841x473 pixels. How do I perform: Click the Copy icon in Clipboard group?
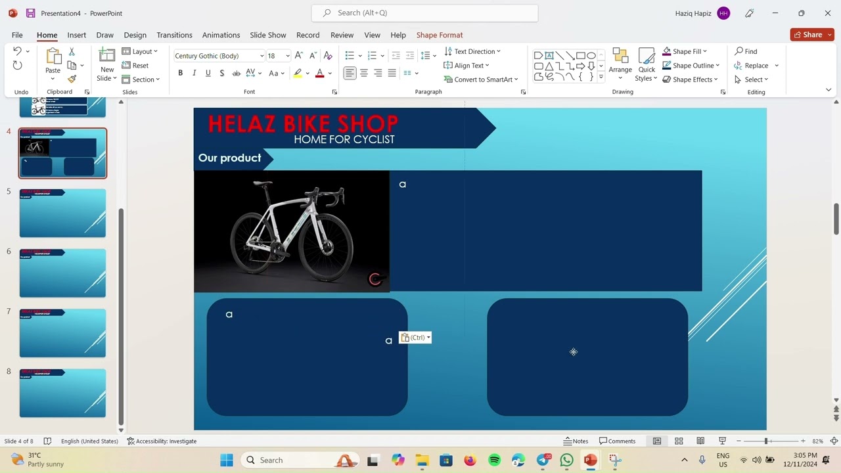[x=72, y=65]
